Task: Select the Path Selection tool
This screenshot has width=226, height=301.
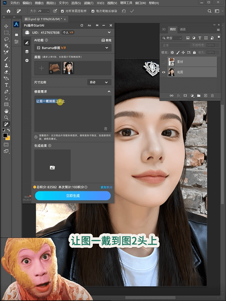Action: (6, 98)
